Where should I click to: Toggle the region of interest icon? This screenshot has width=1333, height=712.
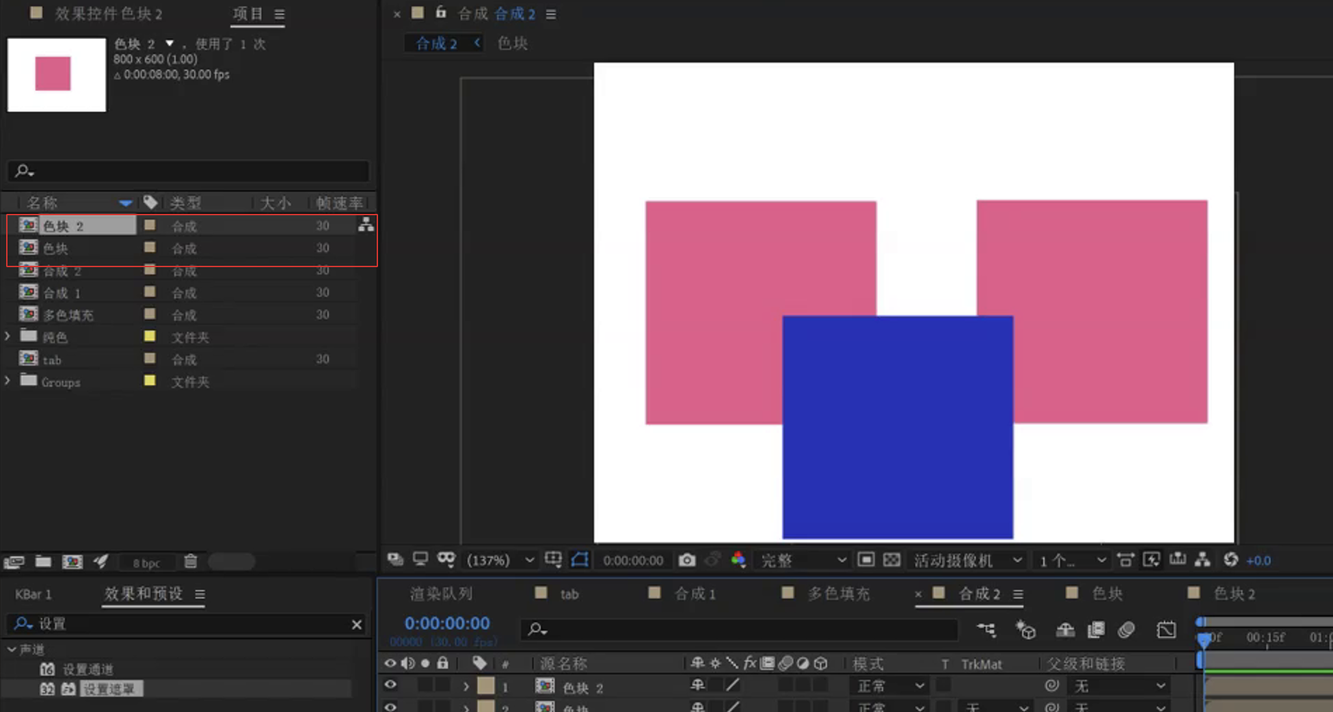pos(580,560)
